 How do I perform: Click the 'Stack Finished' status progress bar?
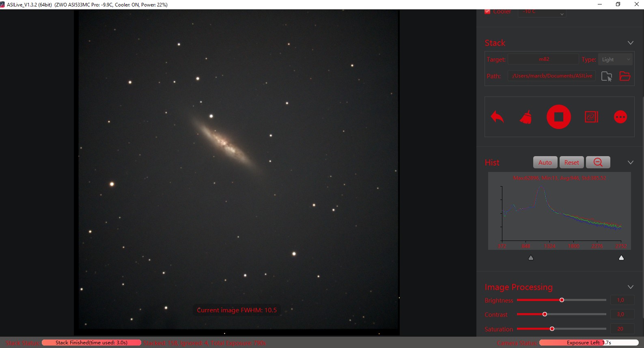(91, 343)
